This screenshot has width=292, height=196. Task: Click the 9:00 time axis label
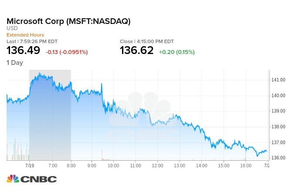92,166
